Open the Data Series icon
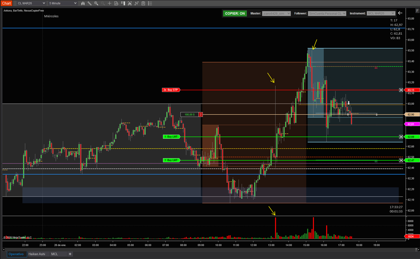 coord(130,3)
